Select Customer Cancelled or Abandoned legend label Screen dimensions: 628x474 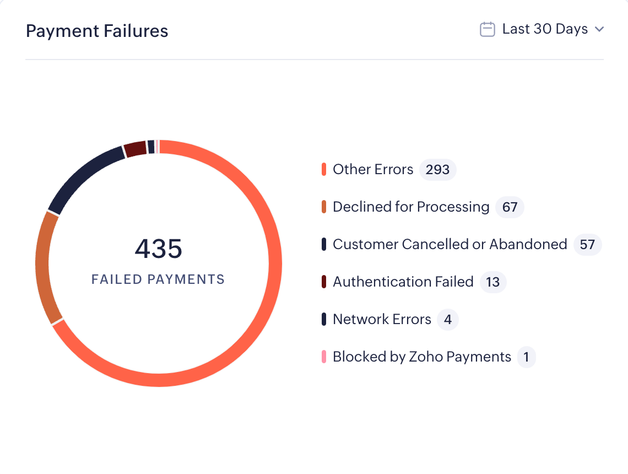coord(450,244)
